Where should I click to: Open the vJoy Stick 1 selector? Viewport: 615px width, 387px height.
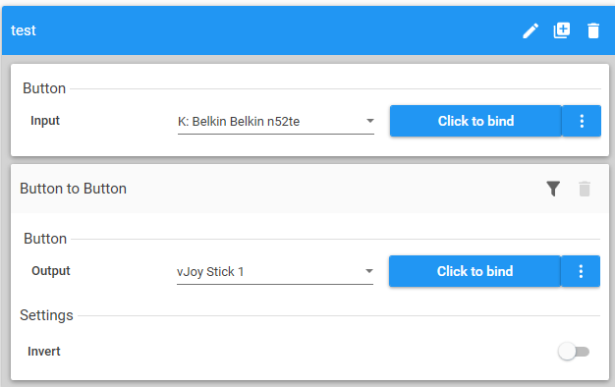click(275, 272)
